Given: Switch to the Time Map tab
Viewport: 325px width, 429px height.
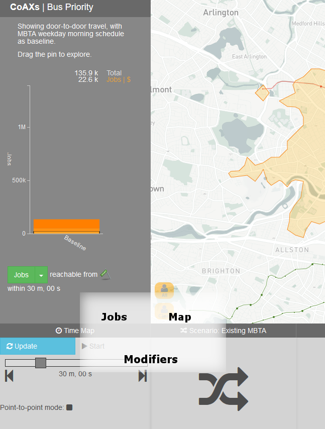Looking at the screenshot, I should [x=75, y=331].
